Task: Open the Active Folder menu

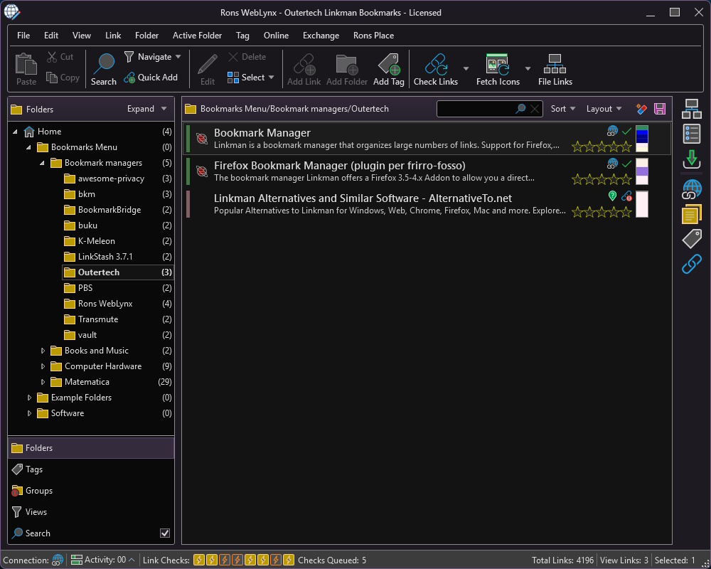Action: 197,36
